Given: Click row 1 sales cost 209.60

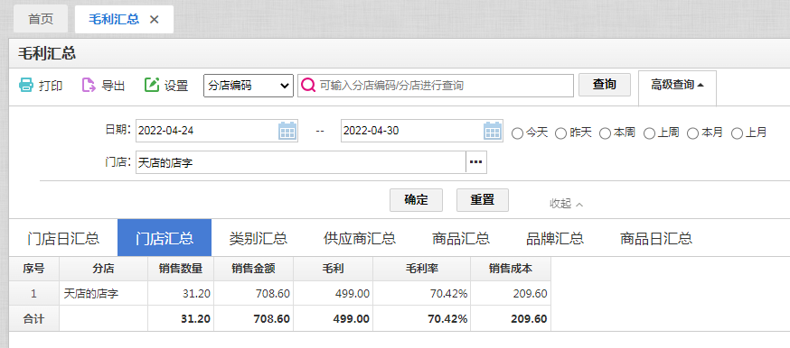Looking at the screenshot, I should click(x=511, y=293).
